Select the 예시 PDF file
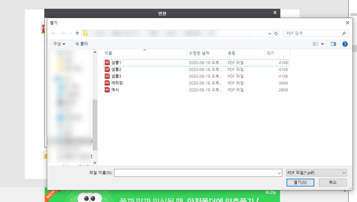Image resolution: width=357 pixels, height=202 pixels. (196, 90)
